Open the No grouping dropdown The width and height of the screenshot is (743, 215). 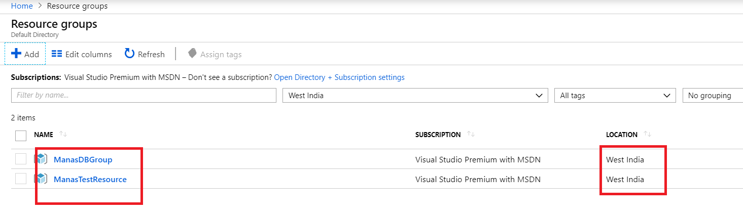point(713,95)
